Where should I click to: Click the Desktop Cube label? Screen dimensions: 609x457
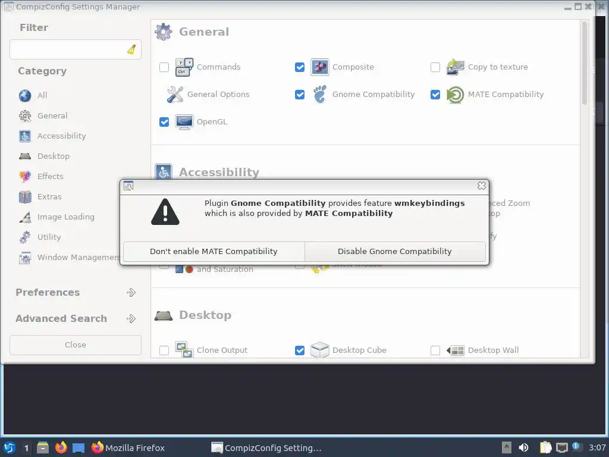coord(359,350)
